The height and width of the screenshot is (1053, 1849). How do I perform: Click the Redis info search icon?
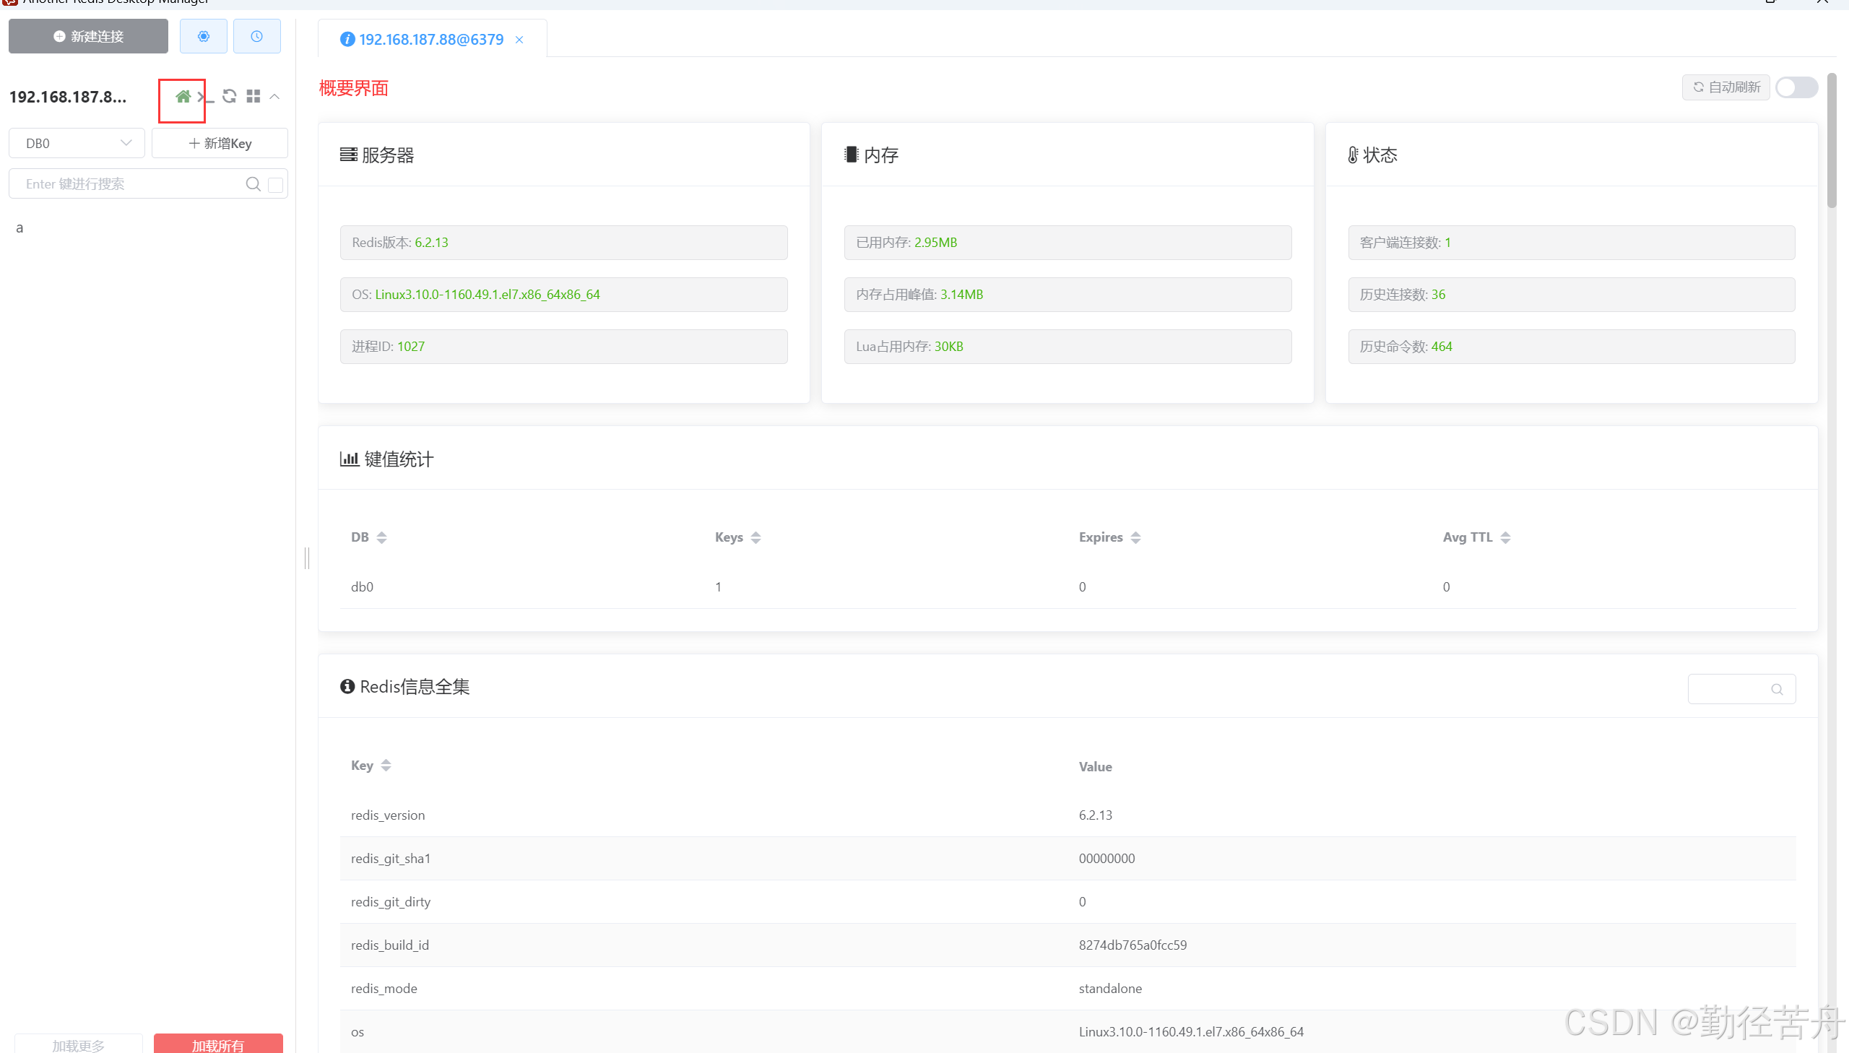1777,689
